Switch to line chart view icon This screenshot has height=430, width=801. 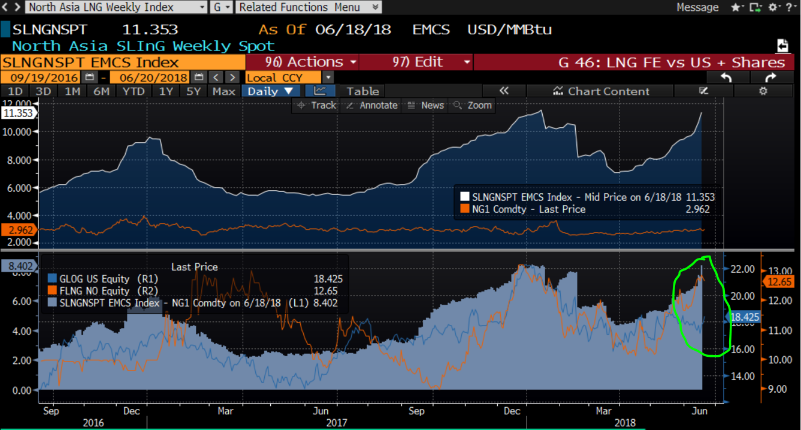319,91
